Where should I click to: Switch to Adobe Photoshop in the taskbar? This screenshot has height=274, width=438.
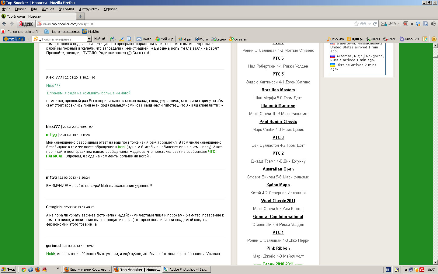[186, 269]
